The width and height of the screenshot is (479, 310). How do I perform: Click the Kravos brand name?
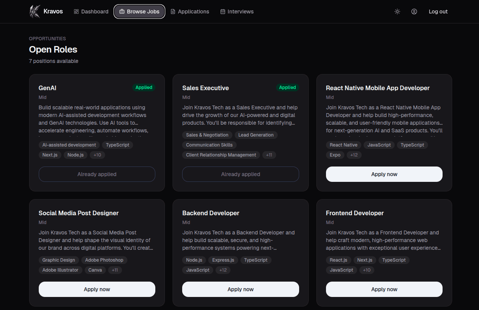(x=53, y=12)
